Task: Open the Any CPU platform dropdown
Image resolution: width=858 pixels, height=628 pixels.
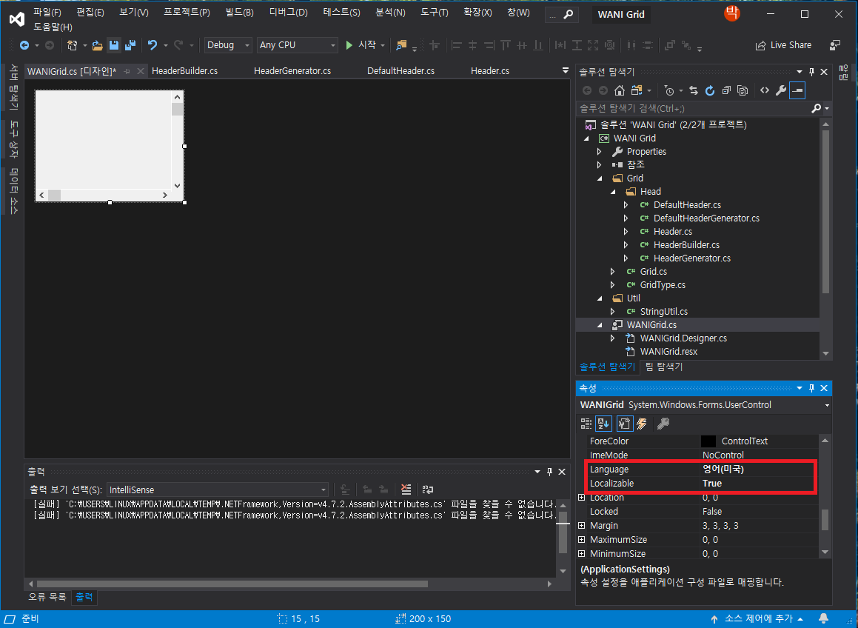Action: (x=297, y=45)
